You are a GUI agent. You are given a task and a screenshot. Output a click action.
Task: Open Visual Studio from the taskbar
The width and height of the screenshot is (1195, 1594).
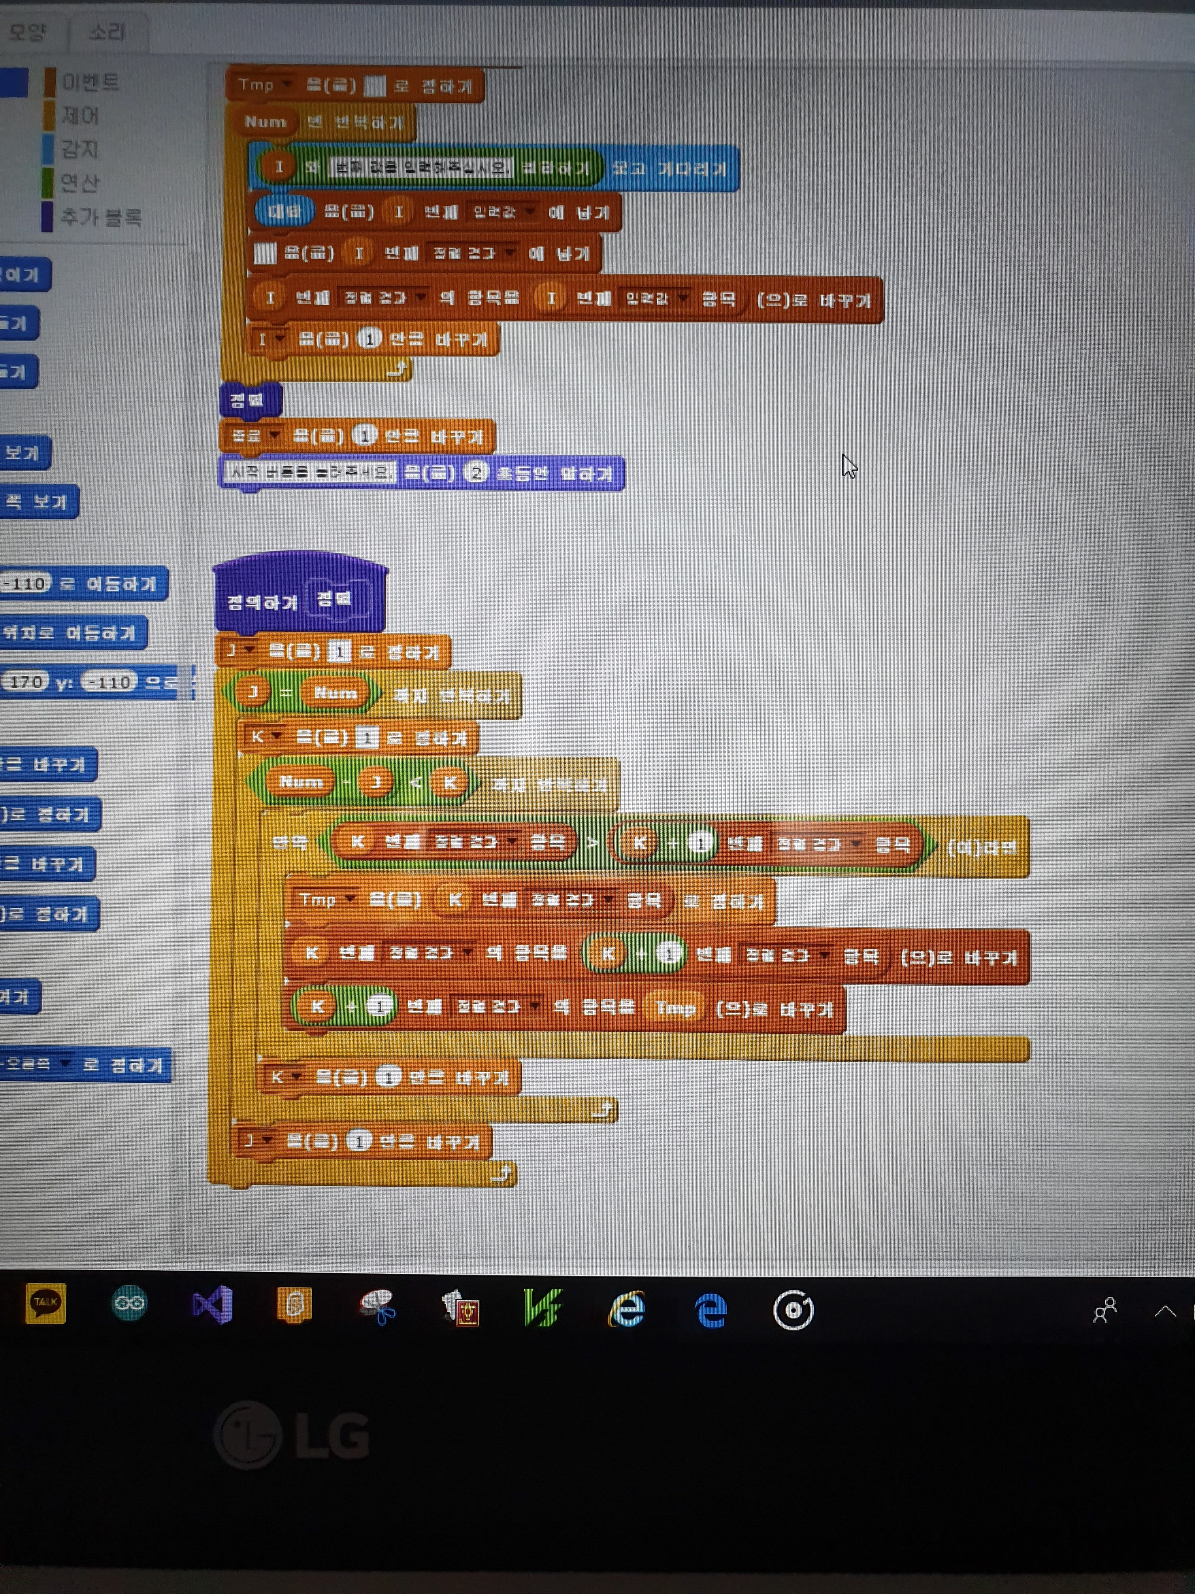213,1304
